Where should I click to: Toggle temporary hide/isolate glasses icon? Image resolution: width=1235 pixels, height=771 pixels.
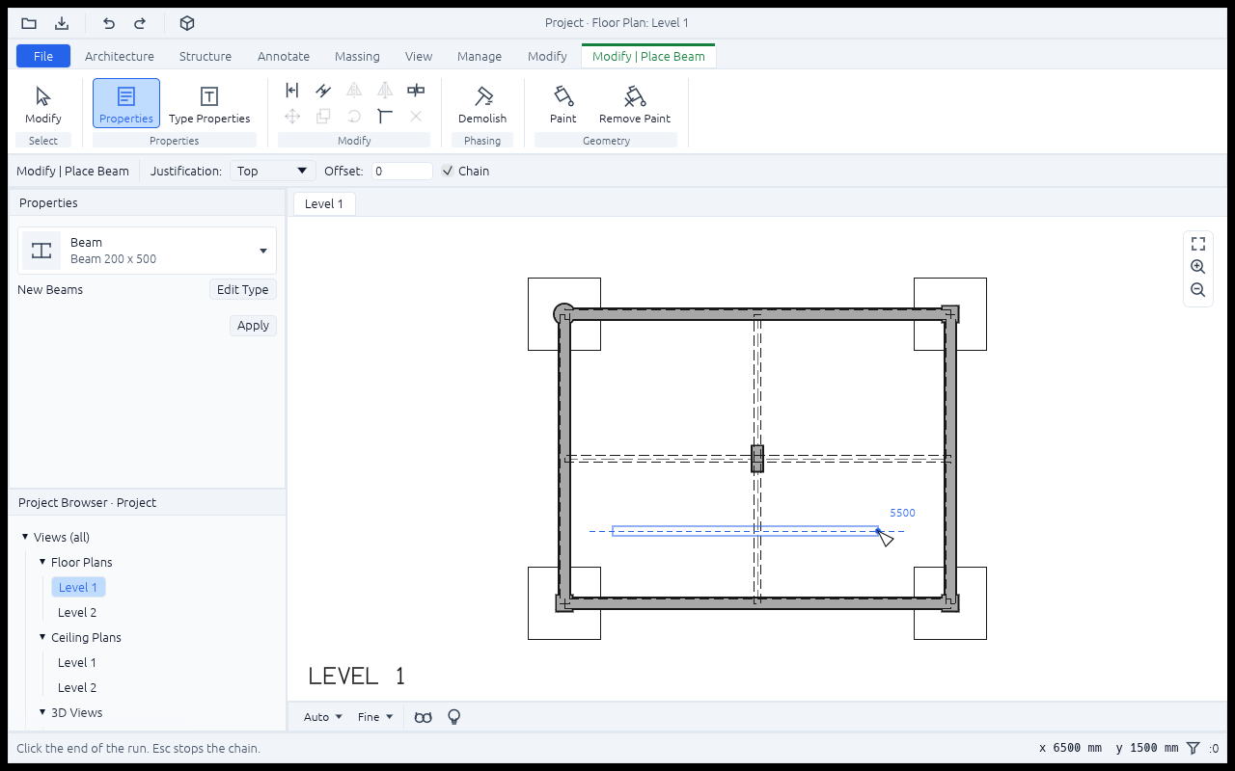tap(423, 717)
